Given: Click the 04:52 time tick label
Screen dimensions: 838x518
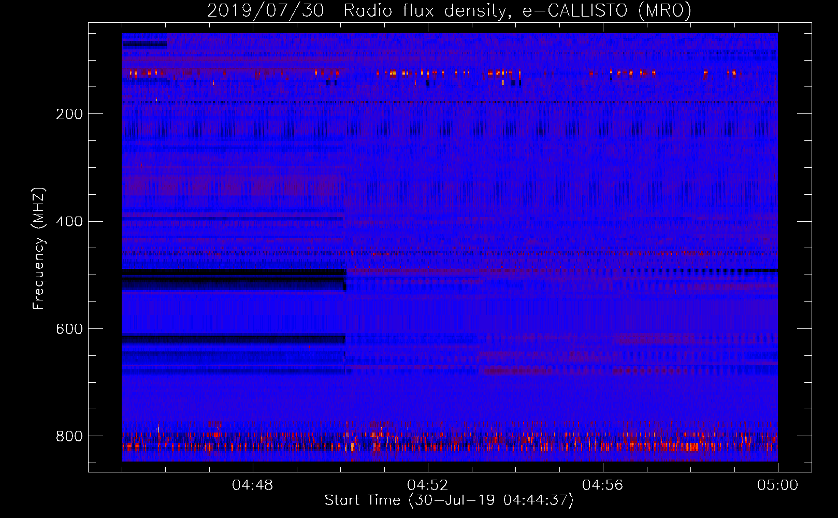Looking at the screenshot, I should 428,485.
